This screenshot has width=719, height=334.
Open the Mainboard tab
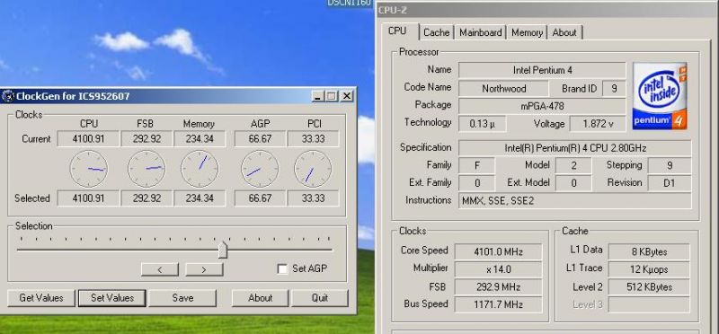pyautogui.click(x=481, y=32)
